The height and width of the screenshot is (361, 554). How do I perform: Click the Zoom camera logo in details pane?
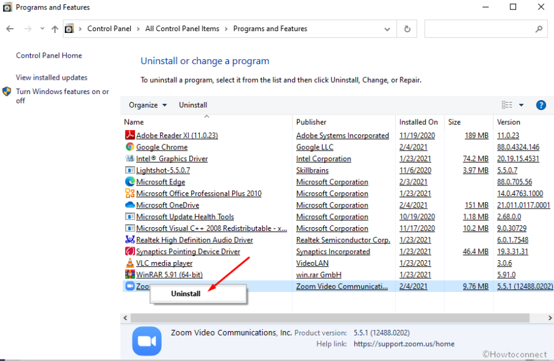pos(147,341)
